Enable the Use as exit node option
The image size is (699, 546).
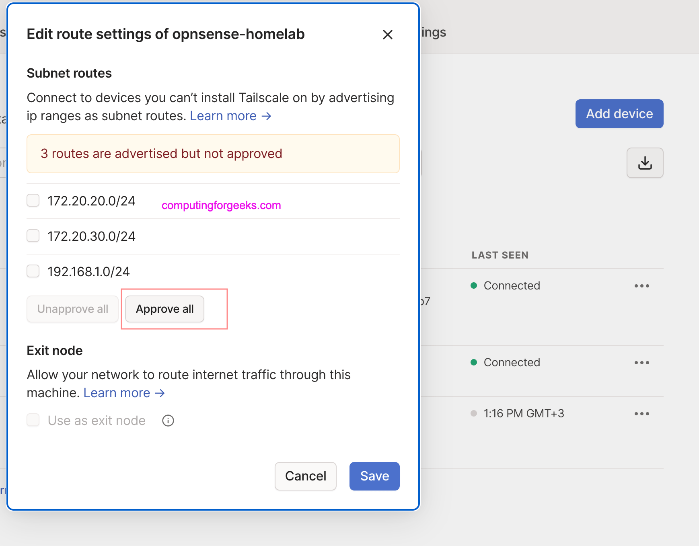pos(33,420)
